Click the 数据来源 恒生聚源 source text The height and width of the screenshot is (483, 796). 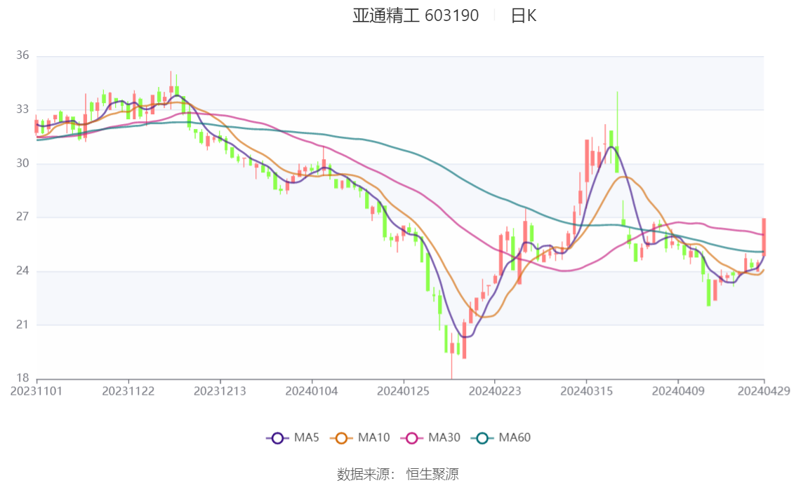[x=397, y=475]
